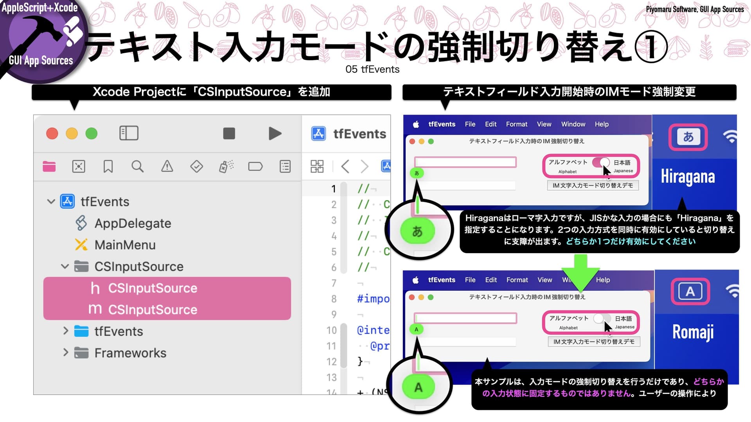Open Help menu in upper tfEvents menubar
751x422 pixels.
pyautogui.click(x=602, y=124)
